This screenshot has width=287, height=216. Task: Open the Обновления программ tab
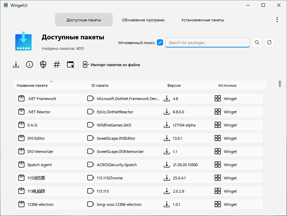[143, 20]
